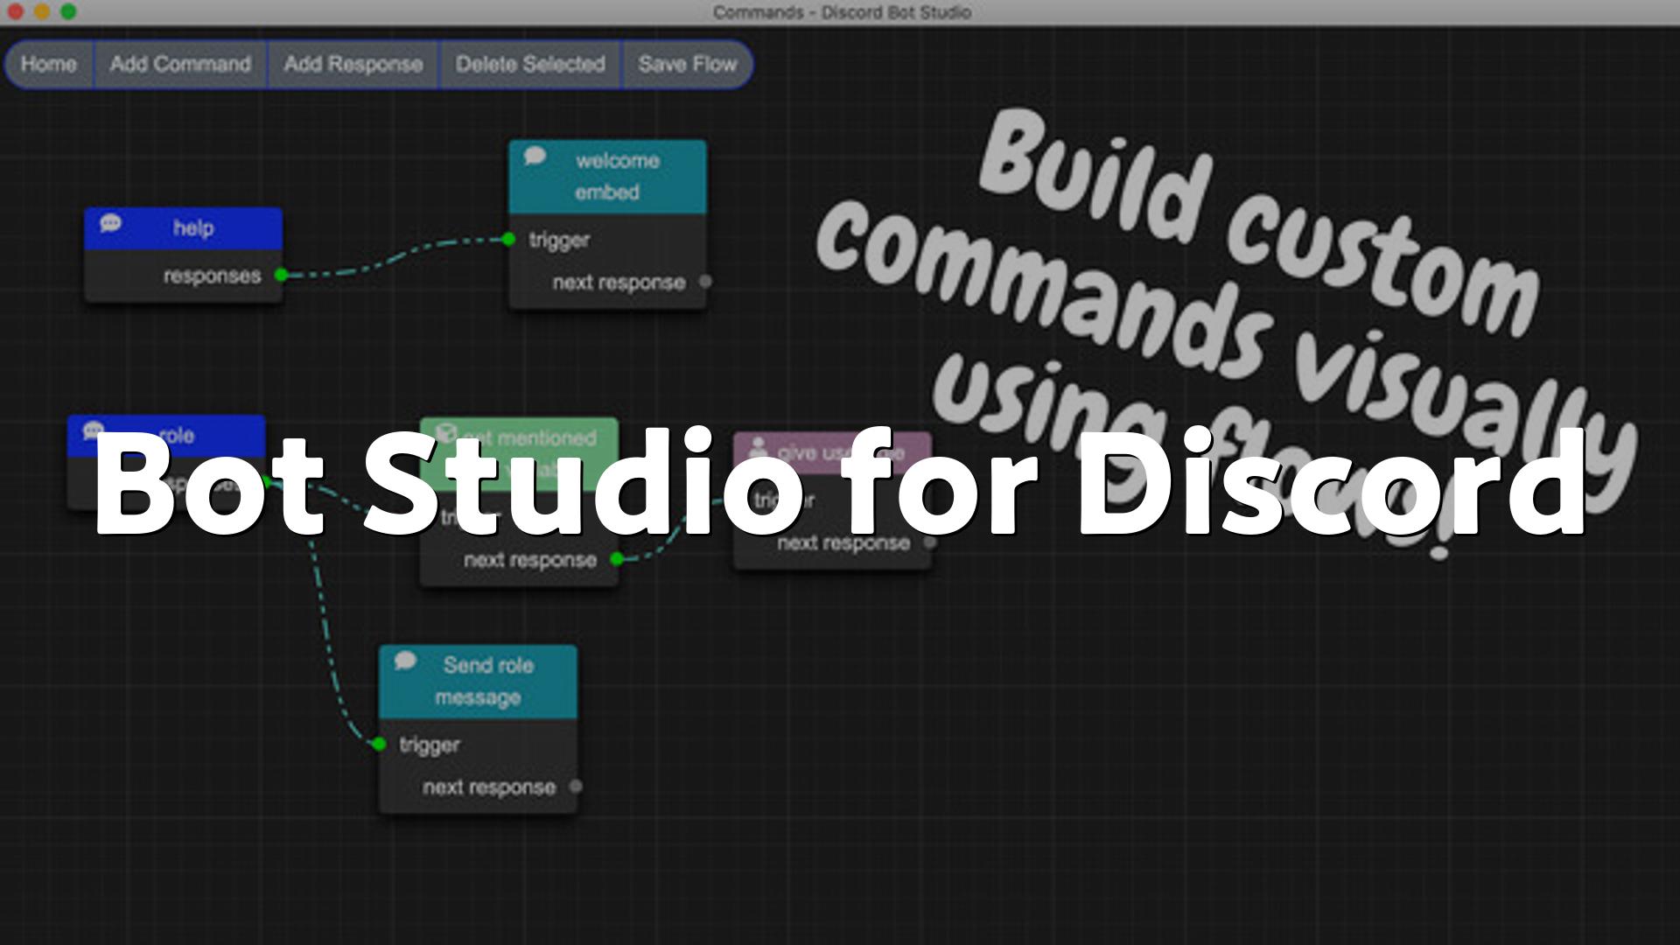Select the welcome embed node header
Screen dimensions: 1680x945
tap(607, 176)
